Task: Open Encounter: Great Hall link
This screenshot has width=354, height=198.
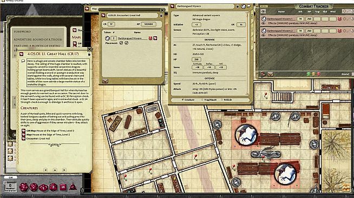Action: (x=38, y=138)
